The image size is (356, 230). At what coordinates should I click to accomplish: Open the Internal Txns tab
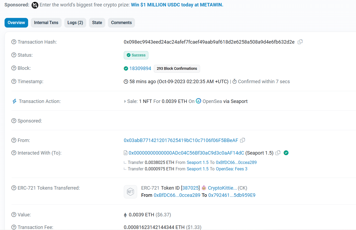[46, 23]
